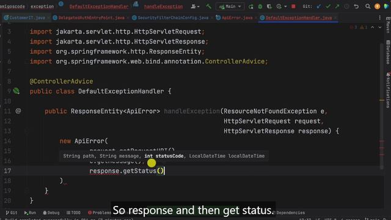391x220 pixels.
Task: Open Maven side panel
Action: click(x=388, y=25)
